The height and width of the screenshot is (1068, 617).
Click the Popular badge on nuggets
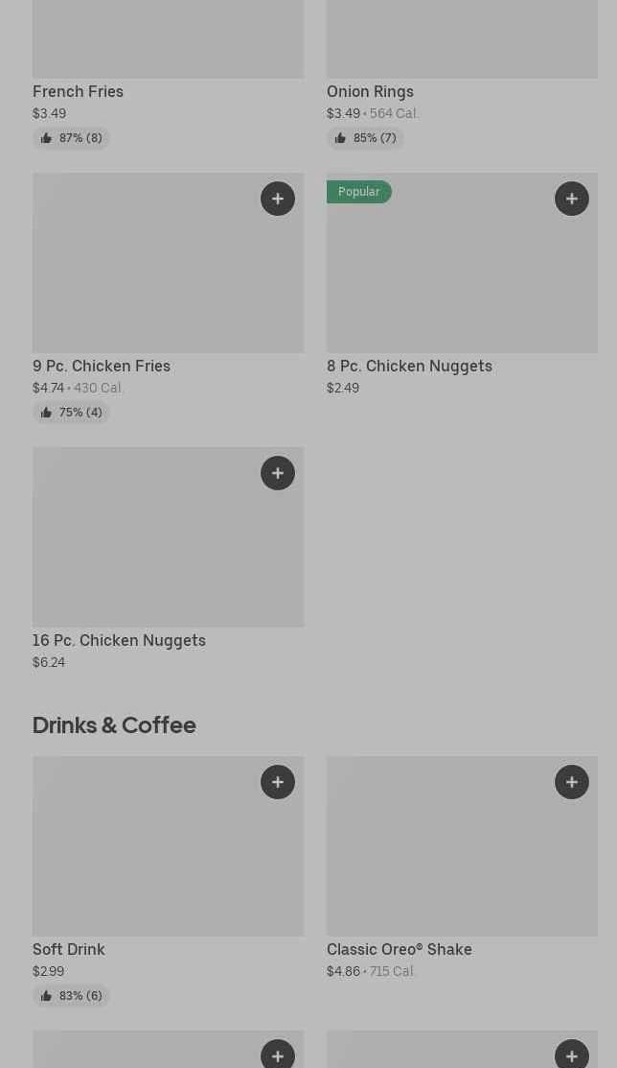point(359,192)
